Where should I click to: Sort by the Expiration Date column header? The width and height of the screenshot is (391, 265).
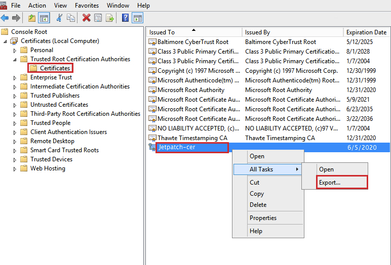pos(366,32)
